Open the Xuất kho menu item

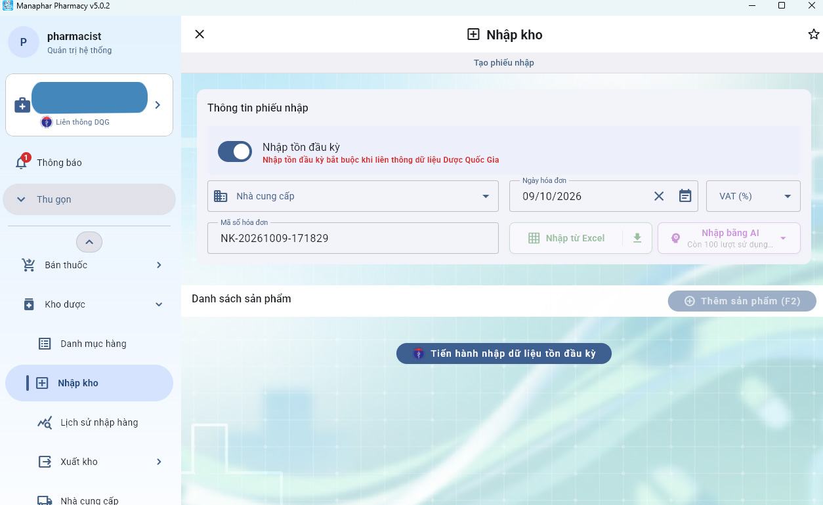(x=89, y=462)
